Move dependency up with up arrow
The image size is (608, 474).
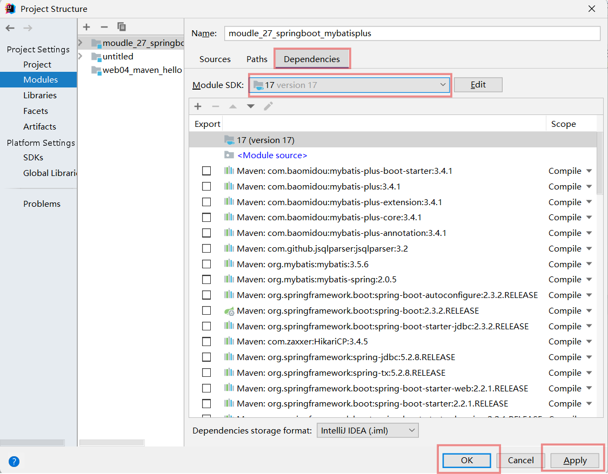click(x=232, y=106)
